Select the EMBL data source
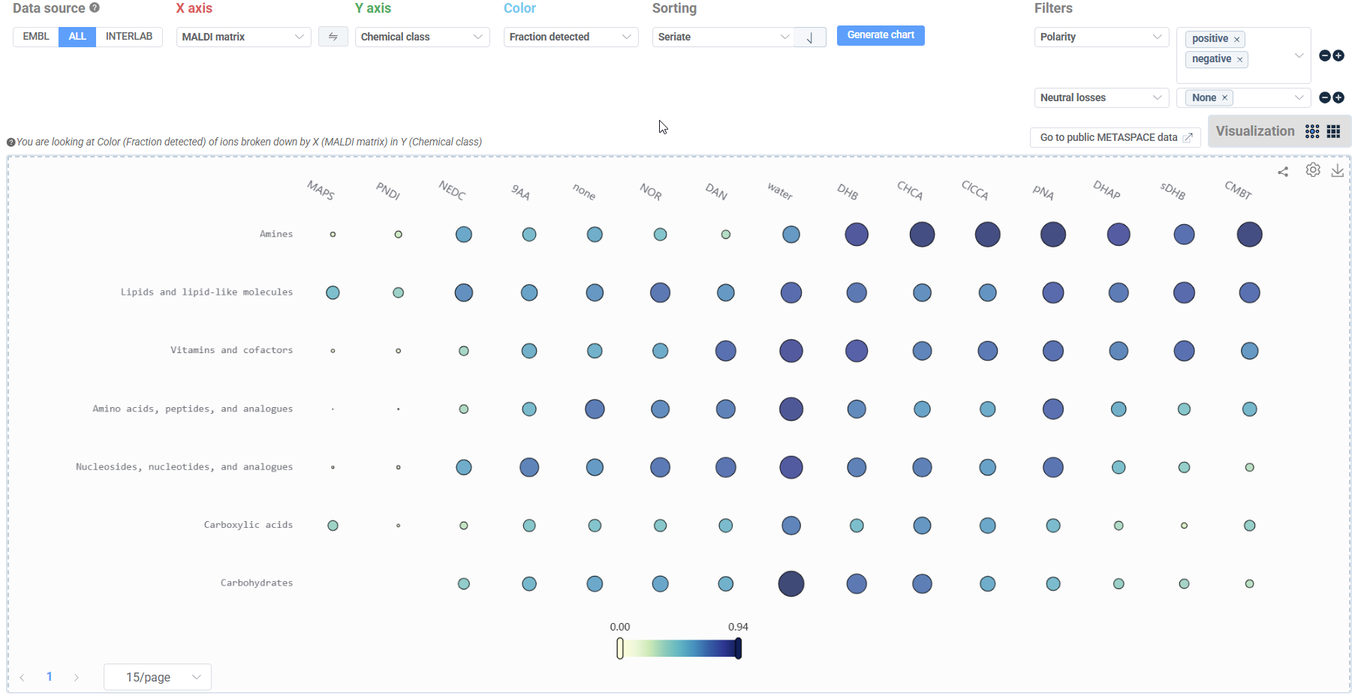This screenshot has width=1361, height=698. [x=36, y=37]
